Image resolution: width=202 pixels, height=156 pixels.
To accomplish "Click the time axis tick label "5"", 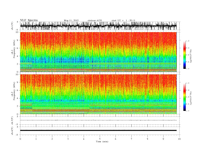I will tap(100, 139).
